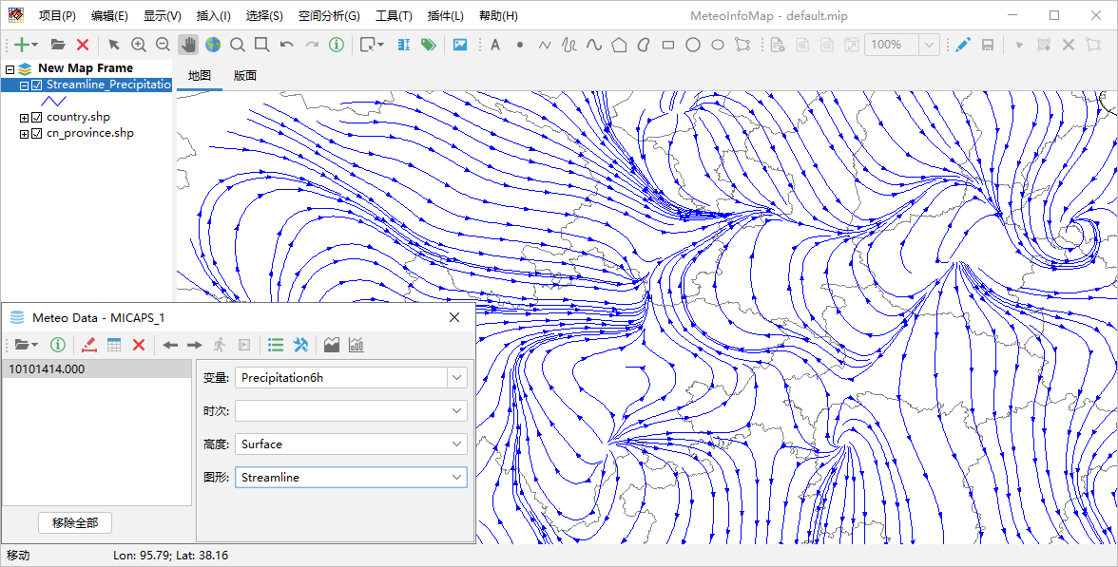Open the 显示(V) menu
The height and width of the screenshot is (567, 1118).
163,15
